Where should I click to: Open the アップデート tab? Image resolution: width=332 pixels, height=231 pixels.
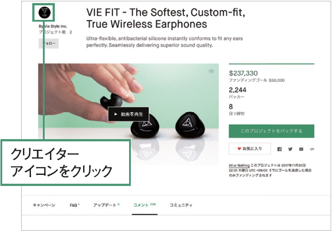(106, 205)
